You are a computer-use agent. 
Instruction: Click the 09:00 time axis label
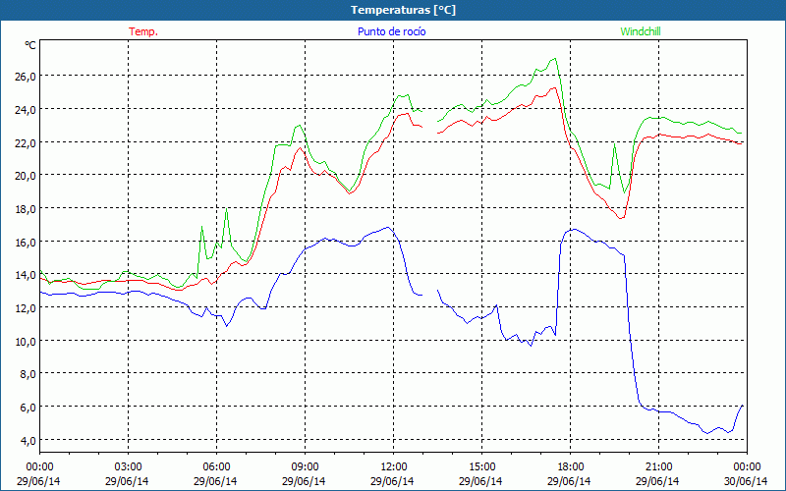[305, 467]
